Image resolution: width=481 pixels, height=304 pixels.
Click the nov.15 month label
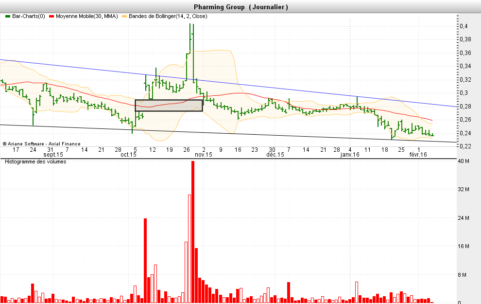(204, 155)
